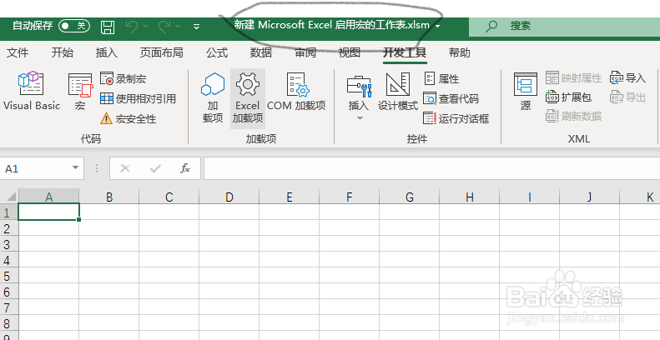Toggle 使用相对引用 option
Screen dimensions: 660x340
[x=138, y=99]
